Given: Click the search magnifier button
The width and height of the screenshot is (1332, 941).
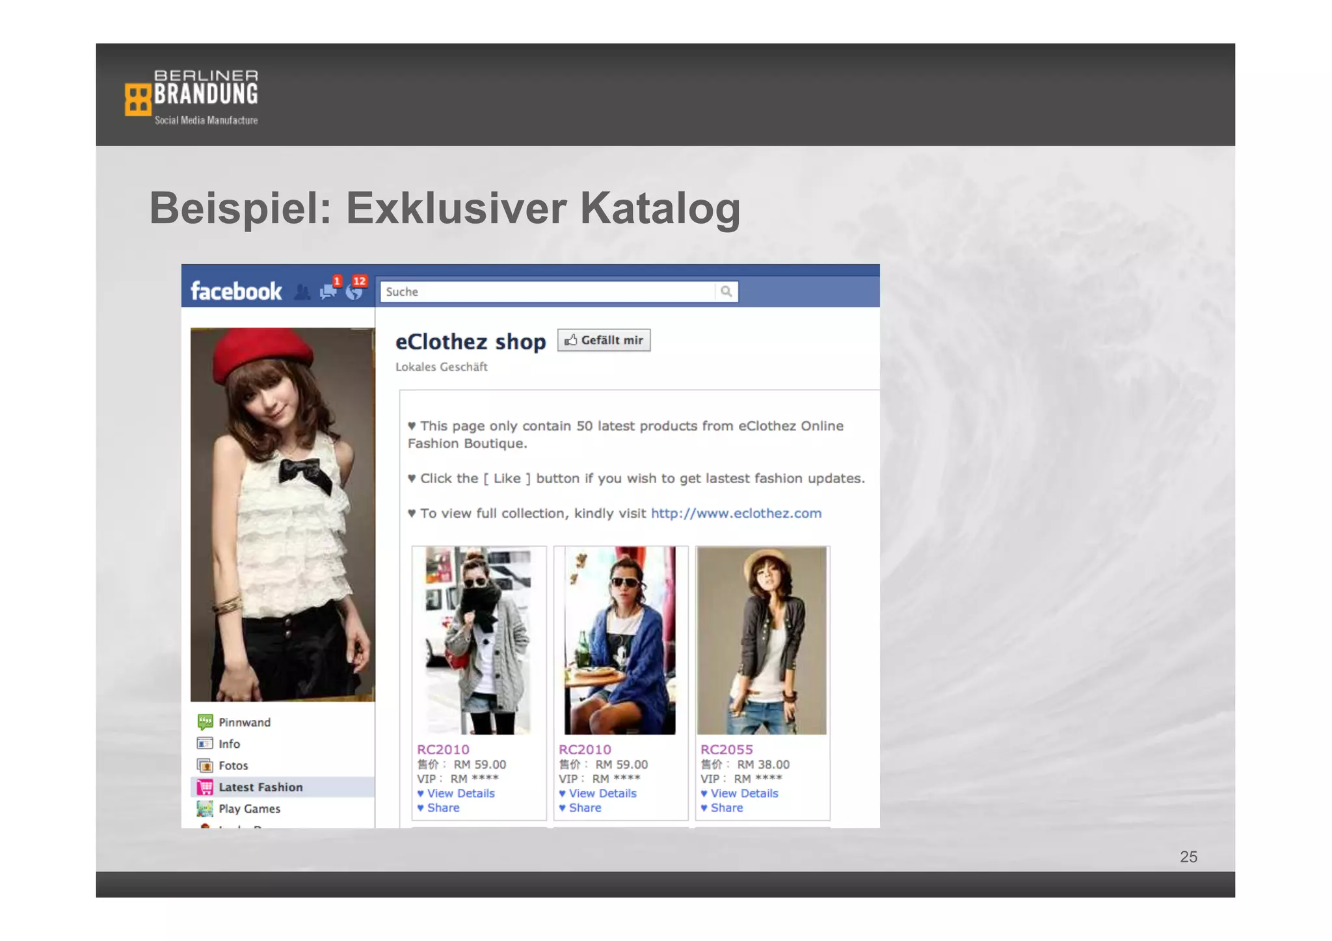Looking at the screenshot, I should (726, 291).
